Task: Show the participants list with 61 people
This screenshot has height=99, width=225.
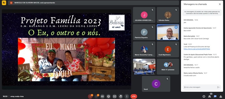Action: point(210,96)
